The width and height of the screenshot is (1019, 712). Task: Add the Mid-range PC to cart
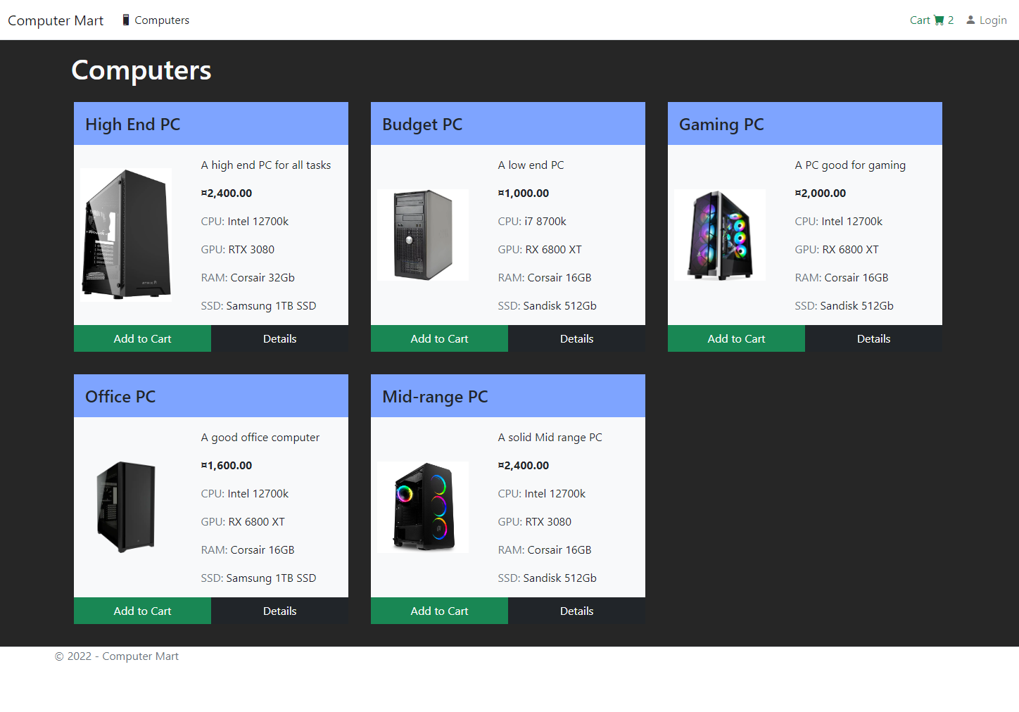pos(439,611)
